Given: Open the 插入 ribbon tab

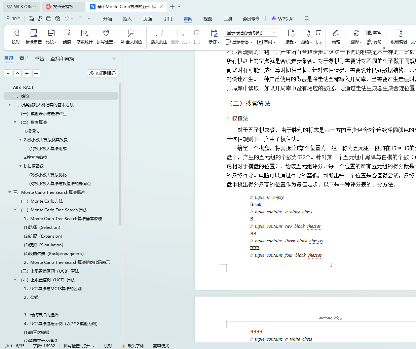Looking at the screenshot, I should pyautogui.click(x=127, y=19).
